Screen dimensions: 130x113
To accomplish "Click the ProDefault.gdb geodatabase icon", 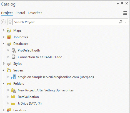I will pyautogui.click(x=14, y=51).
